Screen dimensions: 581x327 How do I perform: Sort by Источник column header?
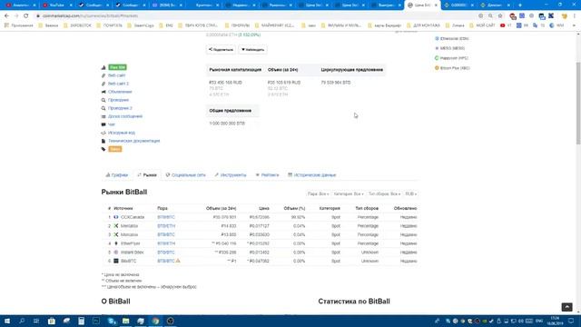[123, 208]
